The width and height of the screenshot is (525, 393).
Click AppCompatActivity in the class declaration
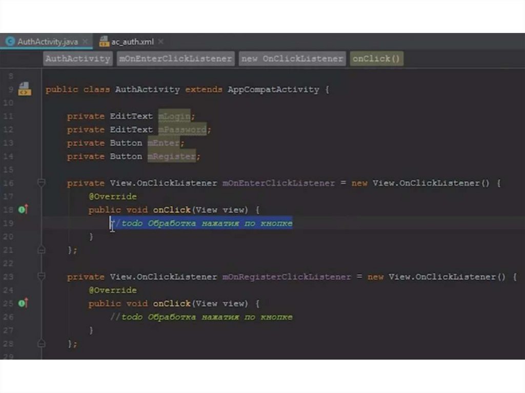(274, 89)
